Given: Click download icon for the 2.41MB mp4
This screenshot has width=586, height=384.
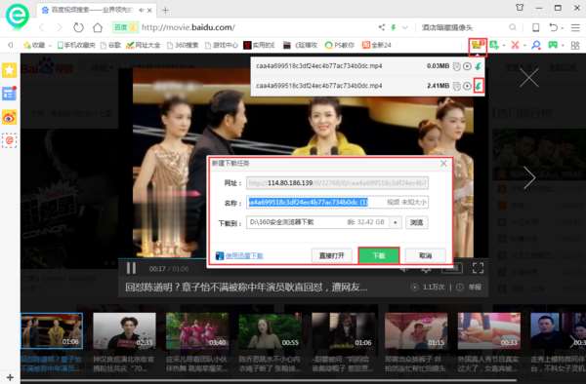Looking at the screenshot, I should pyautogui.click(x=479, y=86).
